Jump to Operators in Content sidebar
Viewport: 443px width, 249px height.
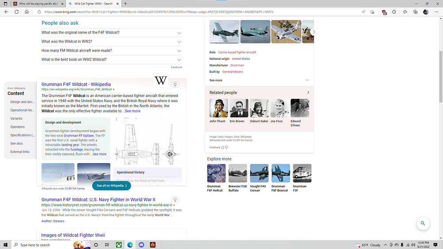(17, 127)
